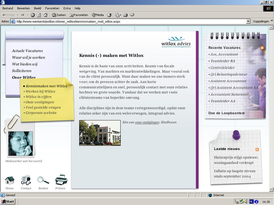The height and width of the screenshot is (205, 274).
Task: Click the browser Home toolbar icon
Action: click(x=45, y=15)
